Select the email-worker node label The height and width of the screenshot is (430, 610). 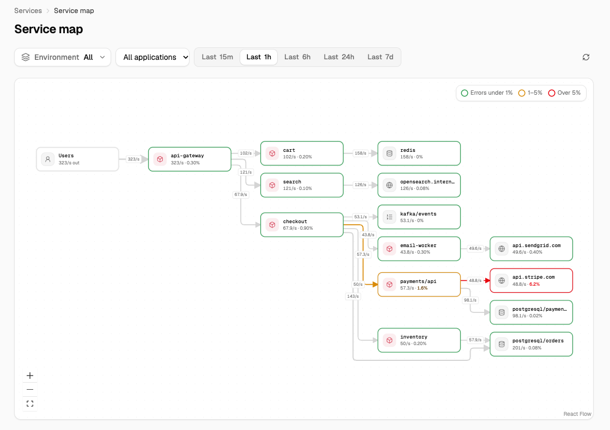pyautogui.click(x=418, y=245)
